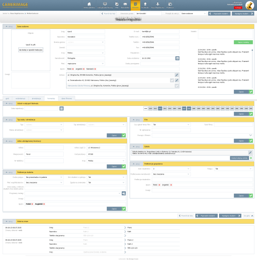Remove the Niemiecki language tag
Screen dimensions: 257x262
tap(95, 69)
